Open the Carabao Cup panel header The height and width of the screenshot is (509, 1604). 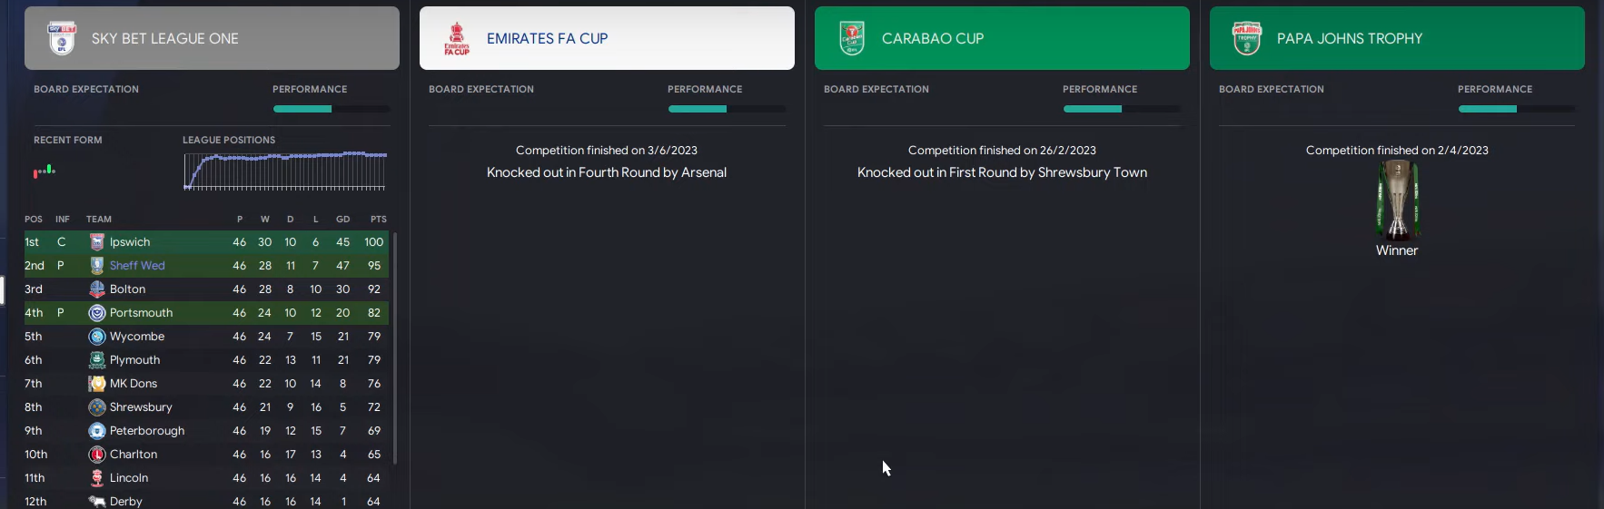1002,38
